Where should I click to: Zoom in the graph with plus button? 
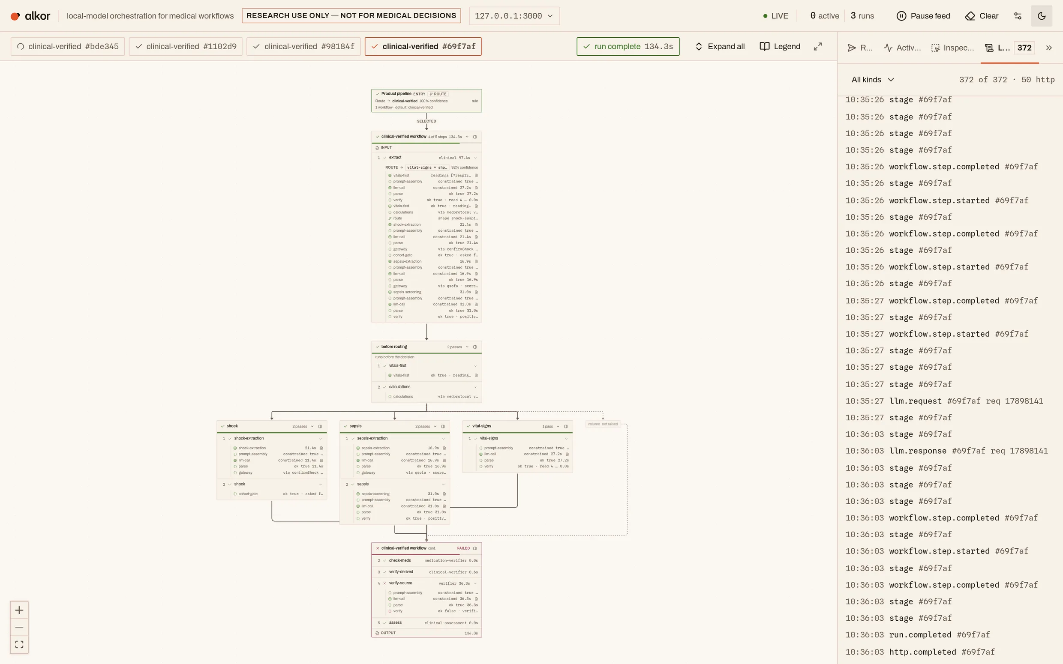click(19, 610)
